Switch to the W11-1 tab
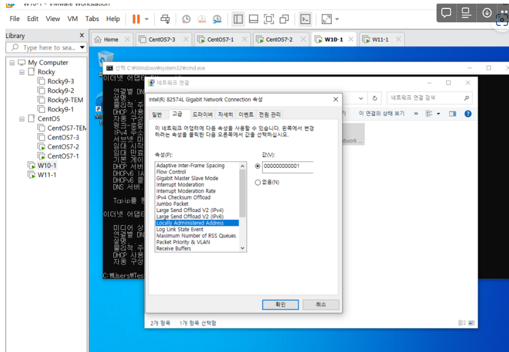509x352 pixels. 380,39
